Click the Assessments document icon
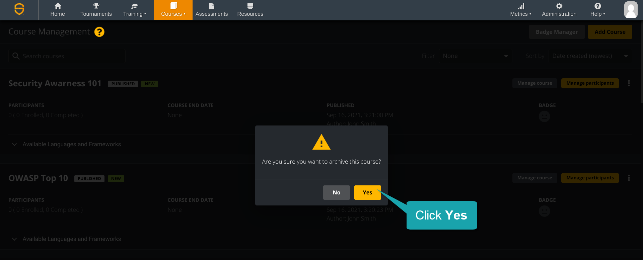 tap(211, 6)
